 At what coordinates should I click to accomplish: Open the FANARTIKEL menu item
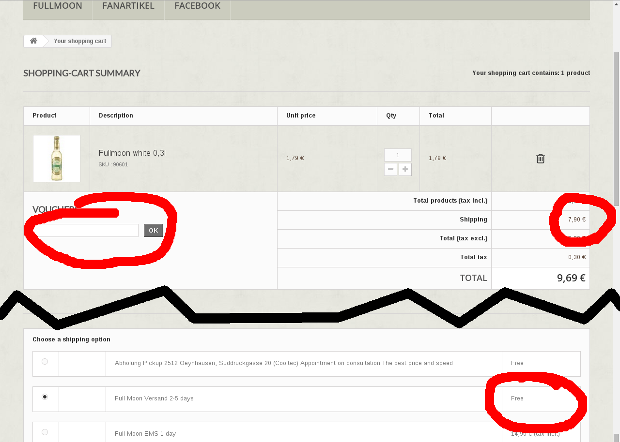(x=128, y=6)
